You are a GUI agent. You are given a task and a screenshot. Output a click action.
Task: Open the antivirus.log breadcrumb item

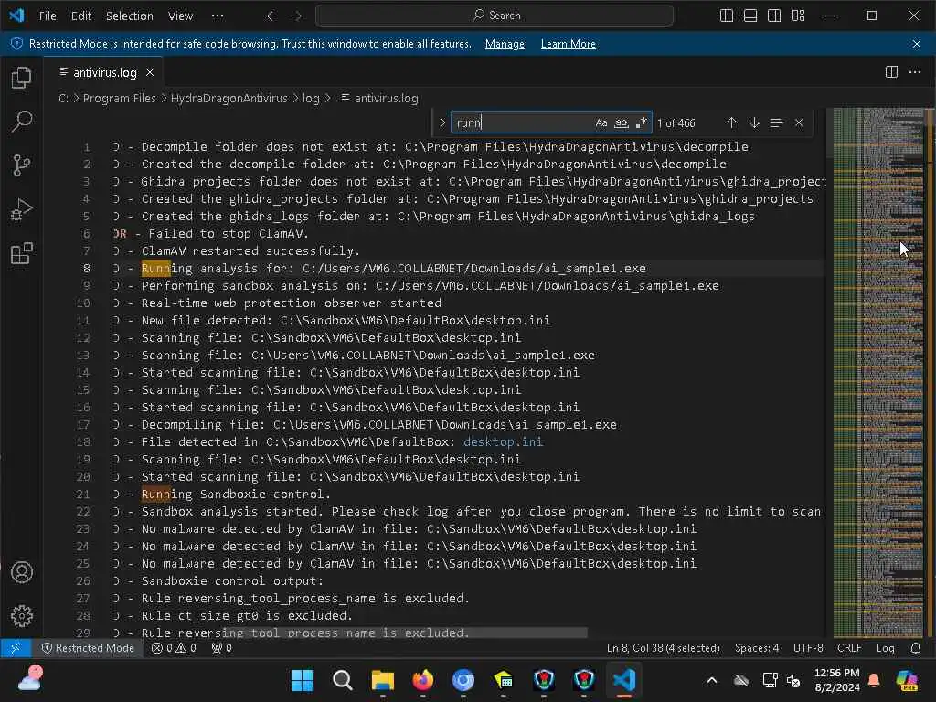379,99
